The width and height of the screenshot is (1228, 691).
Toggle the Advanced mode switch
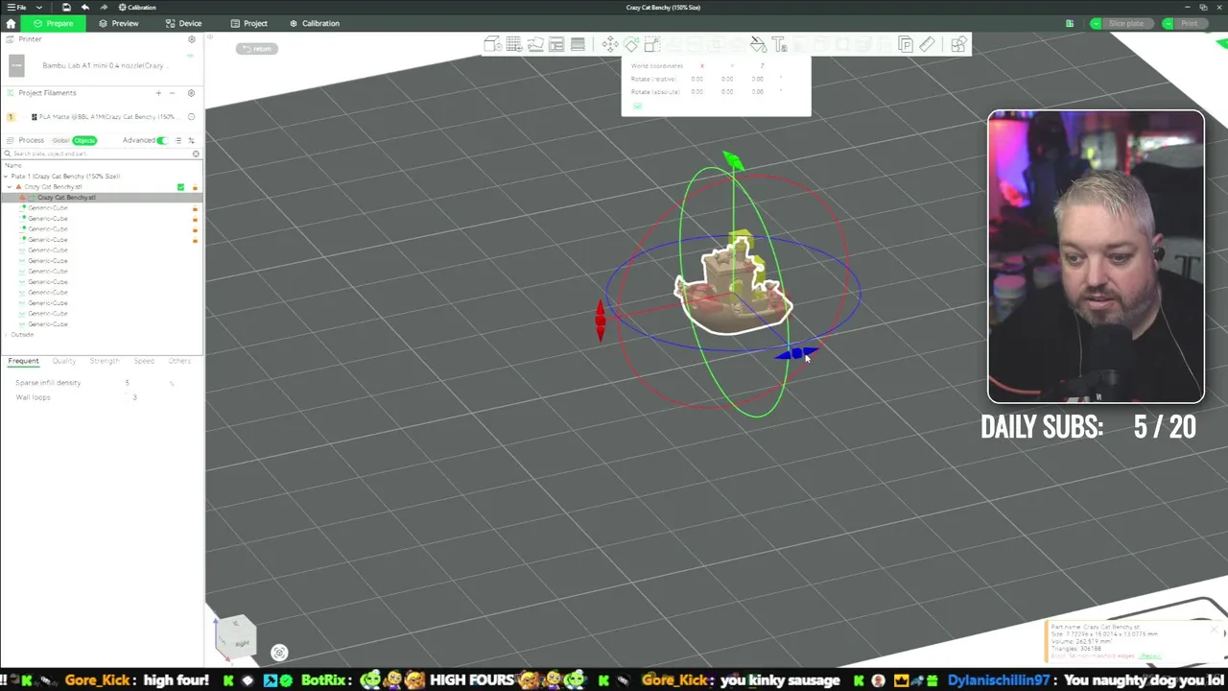coord(161,140)
